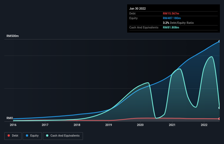Click the red Debt endpoint marker
This screenshot has height=144, width=224.
(x=219, y=119)
